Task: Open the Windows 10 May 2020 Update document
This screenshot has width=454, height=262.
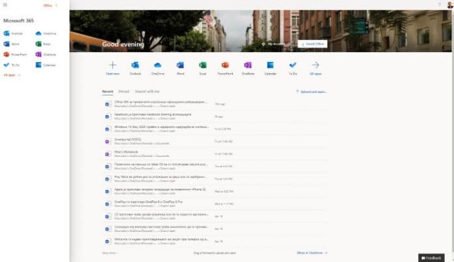Action: point(215,129)
